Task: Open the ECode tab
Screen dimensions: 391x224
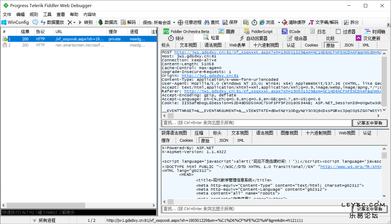Action: point(291,31)
